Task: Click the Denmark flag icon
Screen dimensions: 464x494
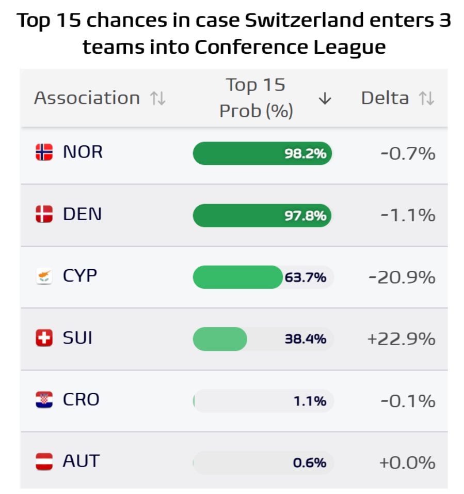Action: 44,214
